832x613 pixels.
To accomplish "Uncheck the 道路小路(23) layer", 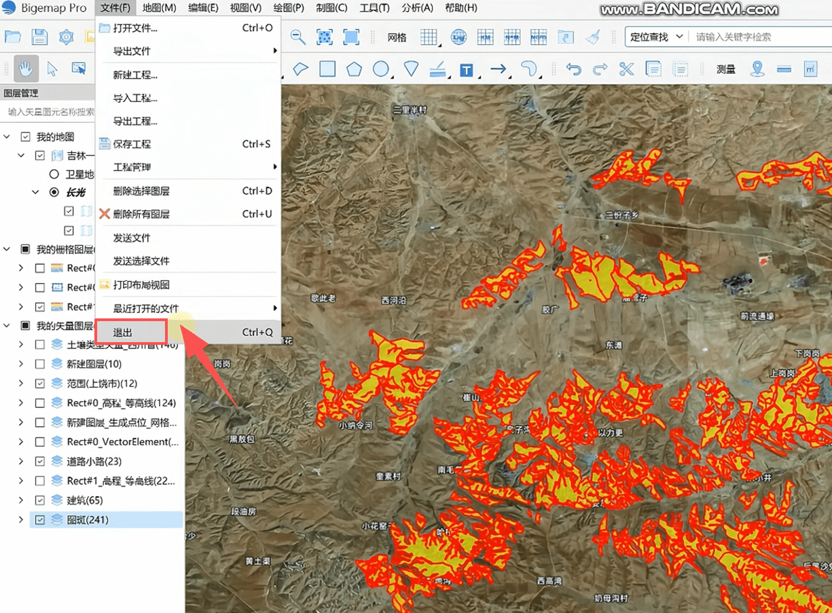I will (40, 461).
